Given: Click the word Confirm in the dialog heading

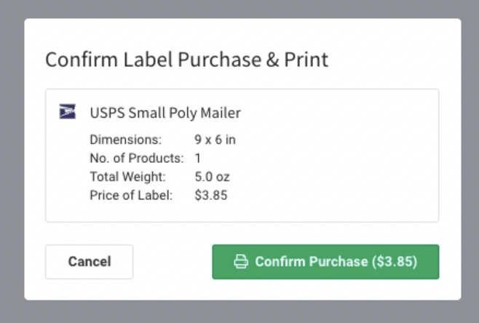Looking at the screenshot, I should [82, 59].
